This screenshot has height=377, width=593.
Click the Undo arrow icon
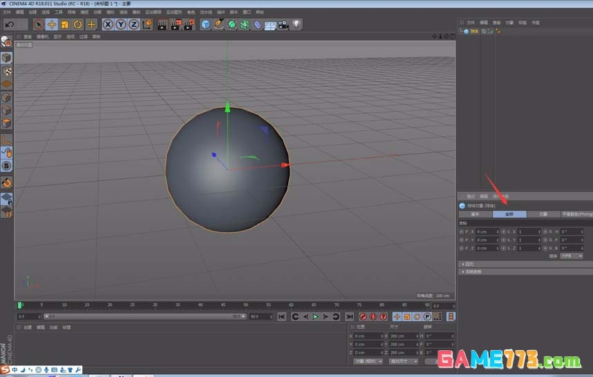(10, 24)
